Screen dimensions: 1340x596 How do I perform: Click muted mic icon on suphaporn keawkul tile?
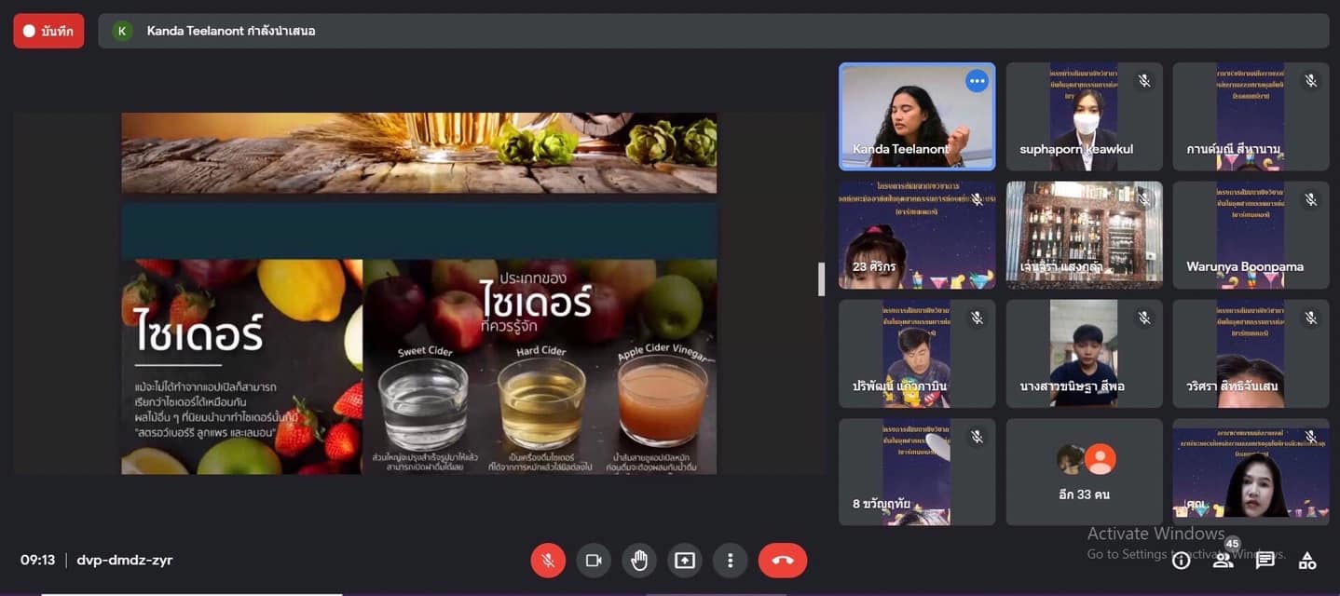1143,82
